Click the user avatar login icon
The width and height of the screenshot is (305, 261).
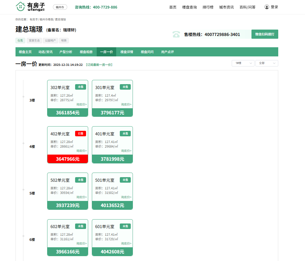click(267, 7)
